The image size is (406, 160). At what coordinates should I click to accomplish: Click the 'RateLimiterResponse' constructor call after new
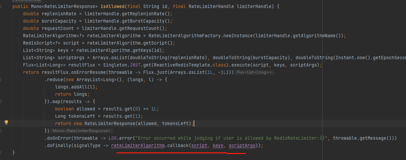coord(110,123)
